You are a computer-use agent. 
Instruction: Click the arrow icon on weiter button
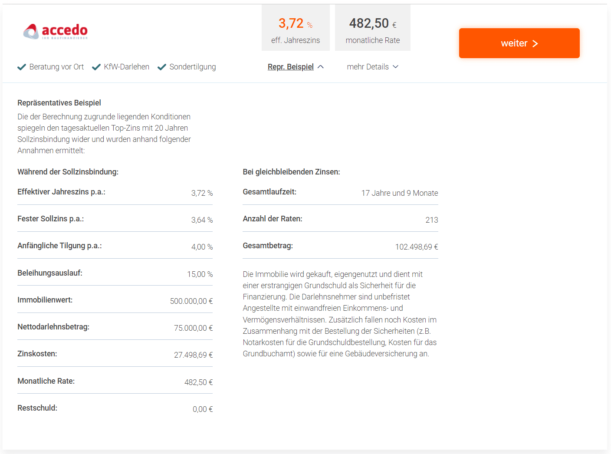[x=535, y=43]
